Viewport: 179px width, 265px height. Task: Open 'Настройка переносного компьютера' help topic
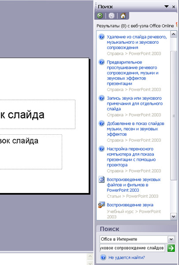[131, 157]
